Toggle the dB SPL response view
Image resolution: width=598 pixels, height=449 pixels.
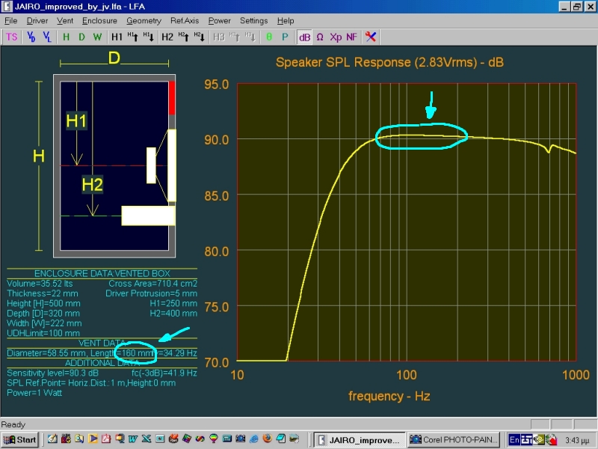pos(304,37)
